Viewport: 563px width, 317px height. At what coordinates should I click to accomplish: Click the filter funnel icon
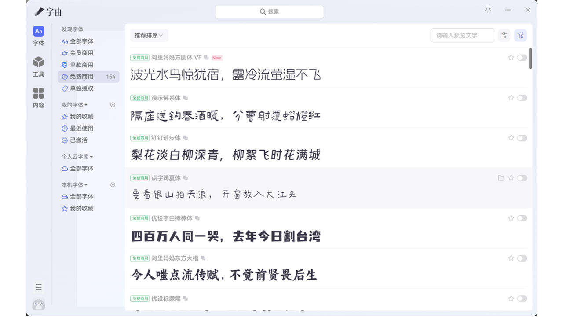tap(520, 35)
